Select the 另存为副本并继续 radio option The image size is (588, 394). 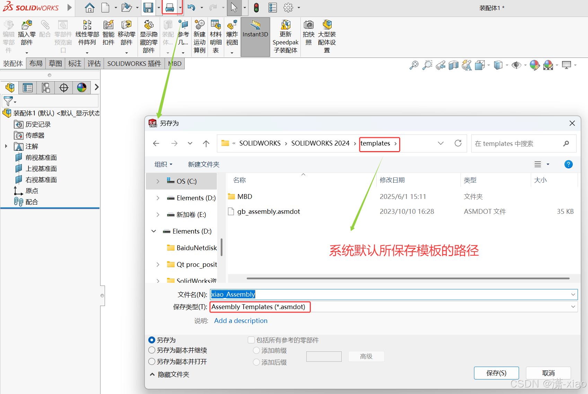pyautogui.click(x=152, y=350)
